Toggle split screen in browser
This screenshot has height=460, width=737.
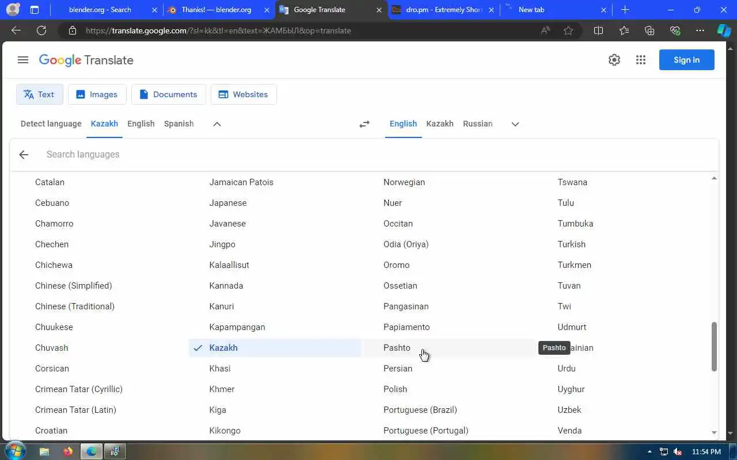(598, 30)
